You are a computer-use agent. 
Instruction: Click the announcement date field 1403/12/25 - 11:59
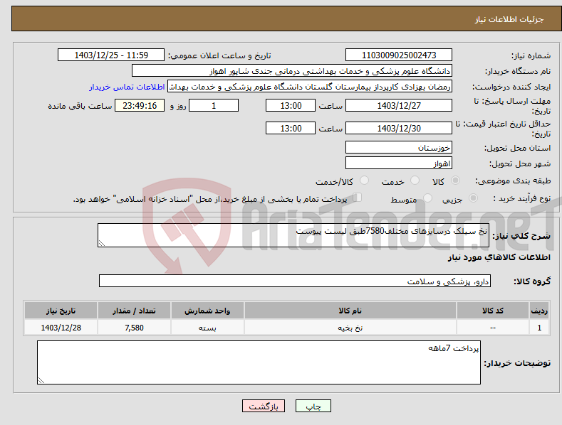(111, 55)
